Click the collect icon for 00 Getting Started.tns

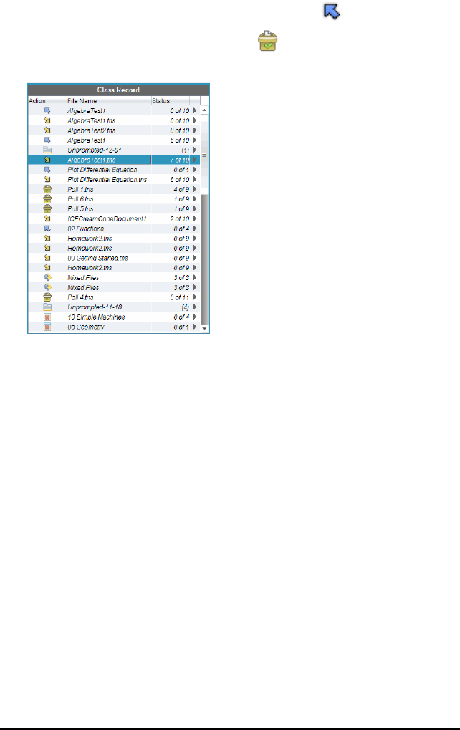47,258
